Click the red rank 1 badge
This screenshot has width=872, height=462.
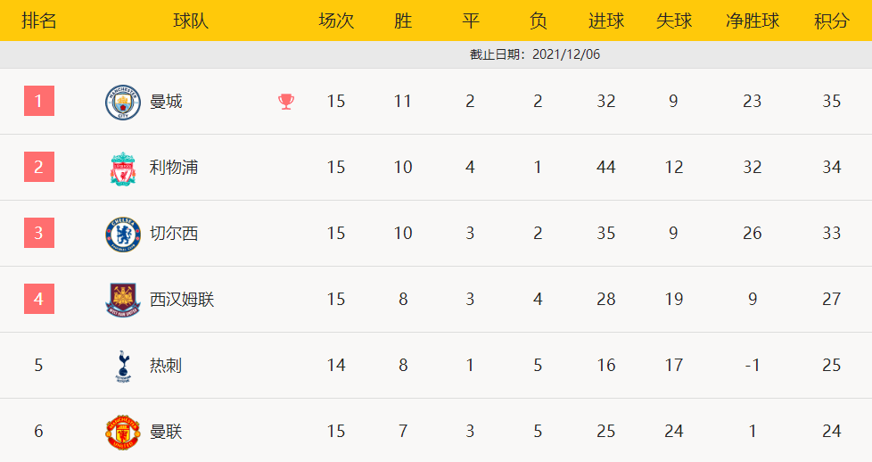coord(38,101)
